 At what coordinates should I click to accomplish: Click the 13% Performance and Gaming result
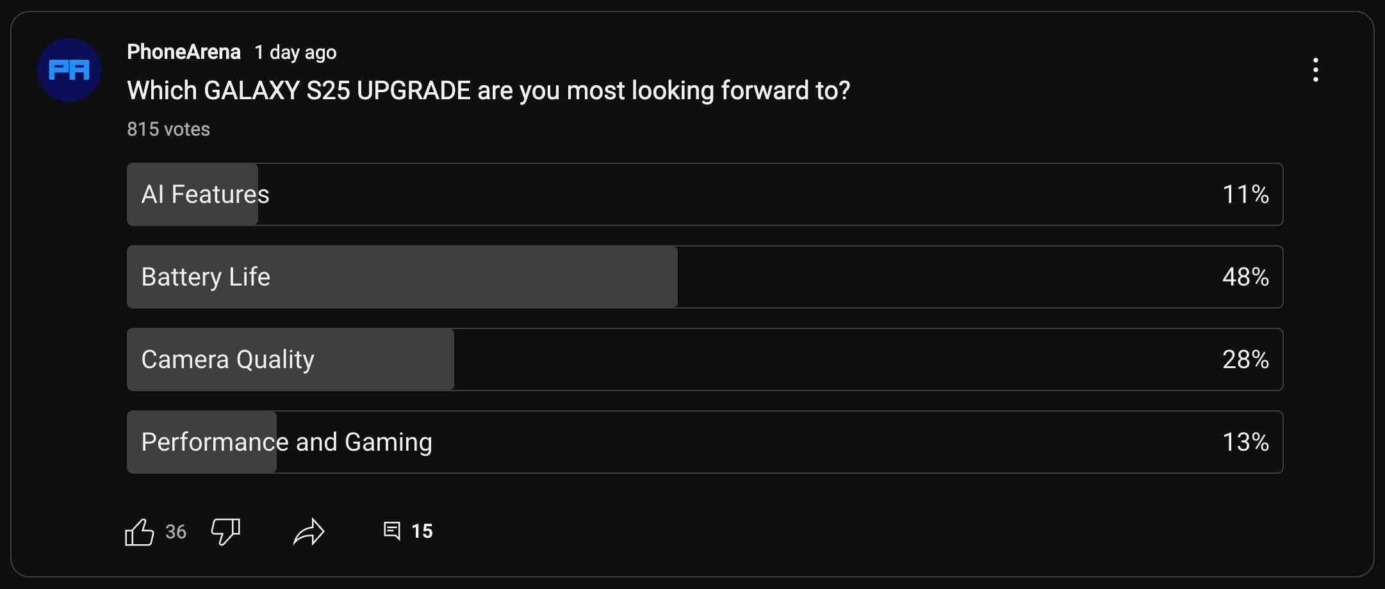pos(1245,442)
